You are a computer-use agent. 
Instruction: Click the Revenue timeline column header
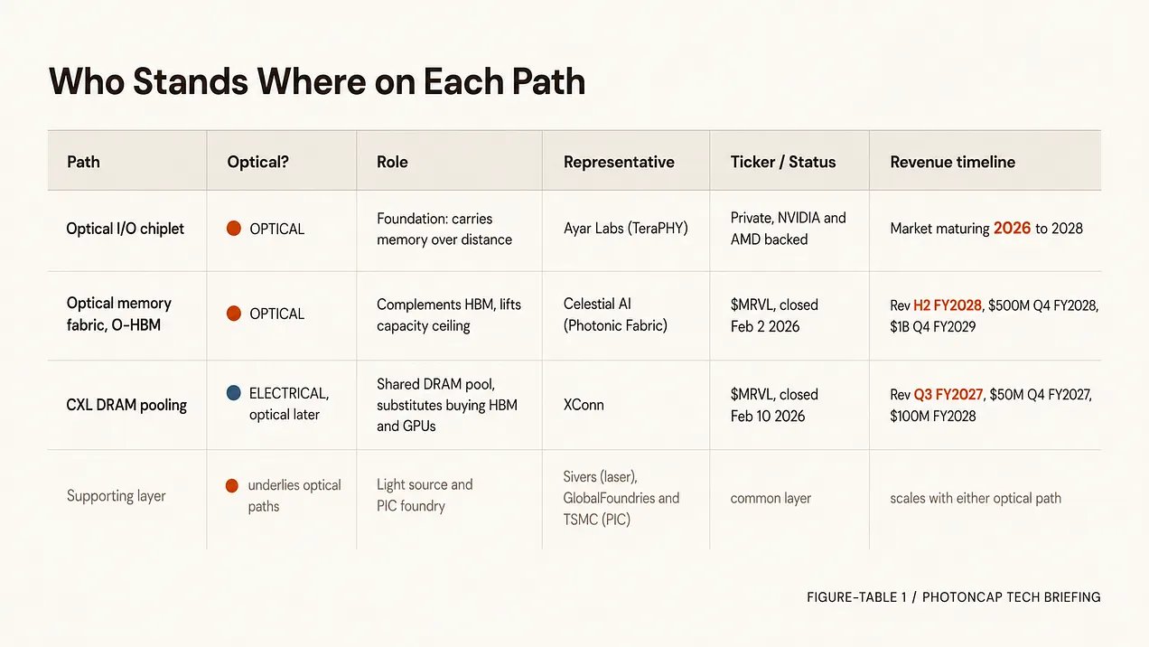coord(952,163)
